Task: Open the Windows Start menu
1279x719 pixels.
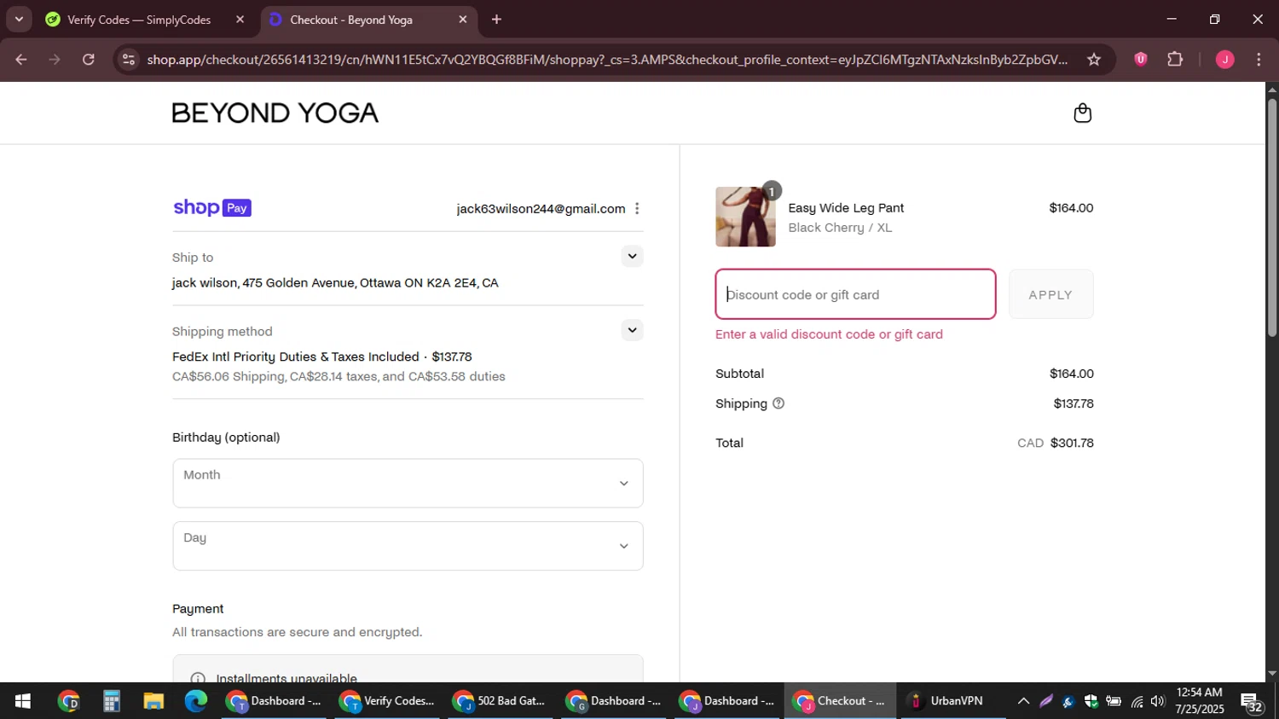Action: pyautogui.click(x=23, y=701)
